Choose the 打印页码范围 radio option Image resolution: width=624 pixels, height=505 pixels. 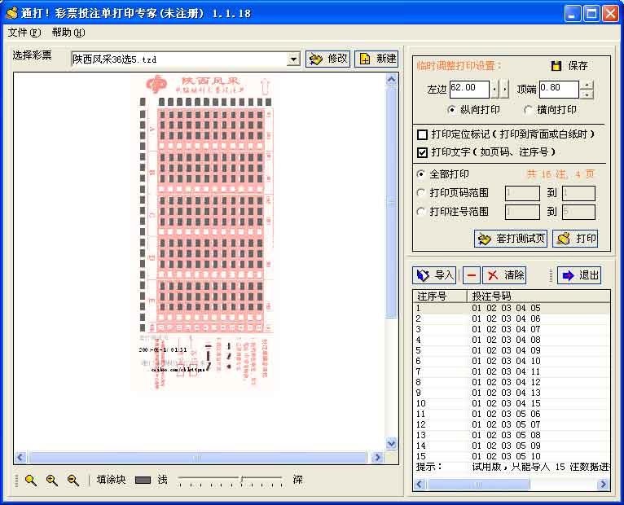coord(421,193)
